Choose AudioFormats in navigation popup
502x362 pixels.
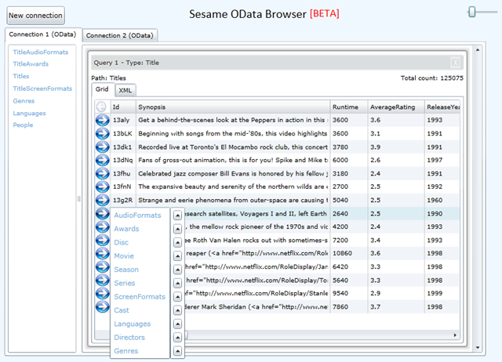coord(137,215)
